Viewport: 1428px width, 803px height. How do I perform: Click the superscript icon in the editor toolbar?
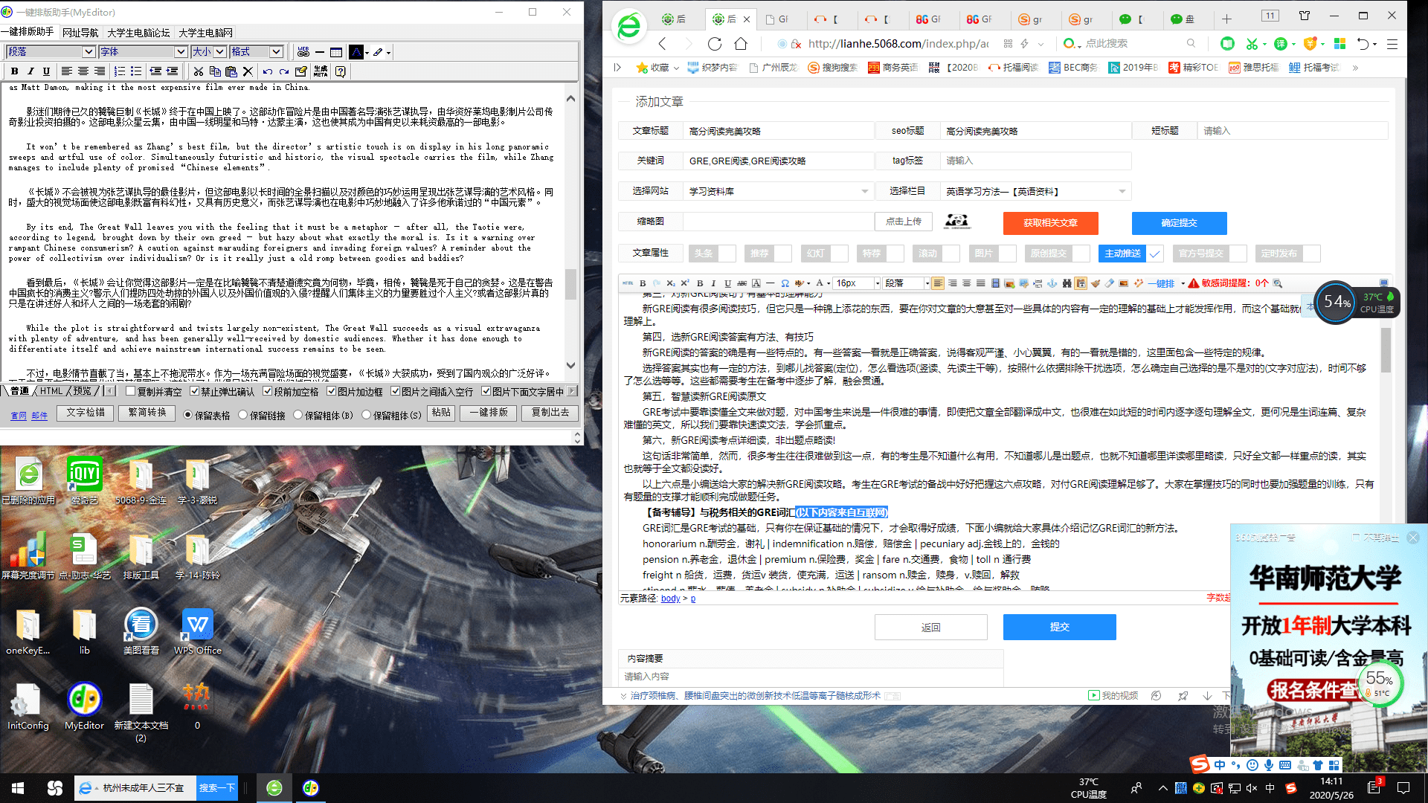coord(685,283)
